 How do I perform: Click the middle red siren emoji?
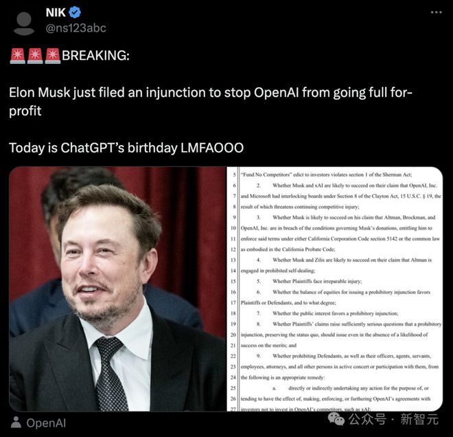[x=35, y=56]
